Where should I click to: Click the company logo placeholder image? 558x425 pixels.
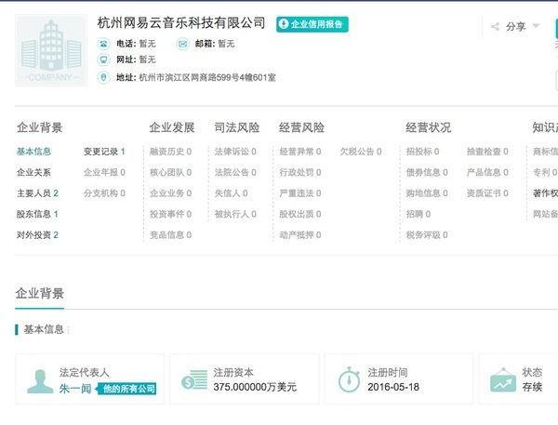tap(51, 50)
